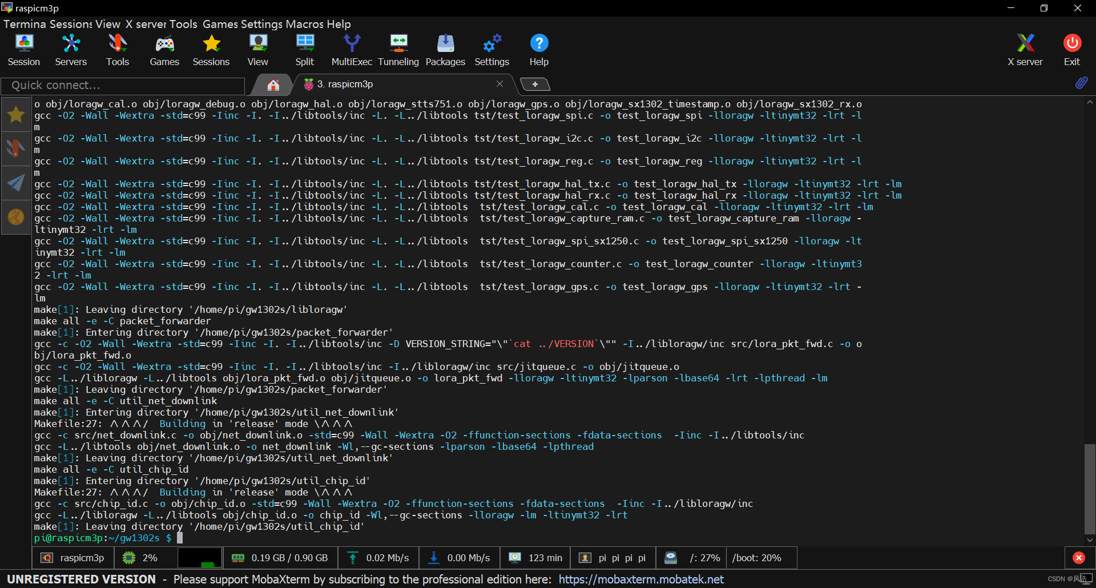
Task: Close the raspicm3p terminal tab
Action: coord(499,84)
